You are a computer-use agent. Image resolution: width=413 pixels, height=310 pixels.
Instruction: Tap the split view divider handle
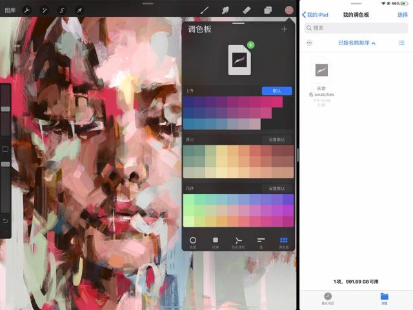[x=297, y=155]
